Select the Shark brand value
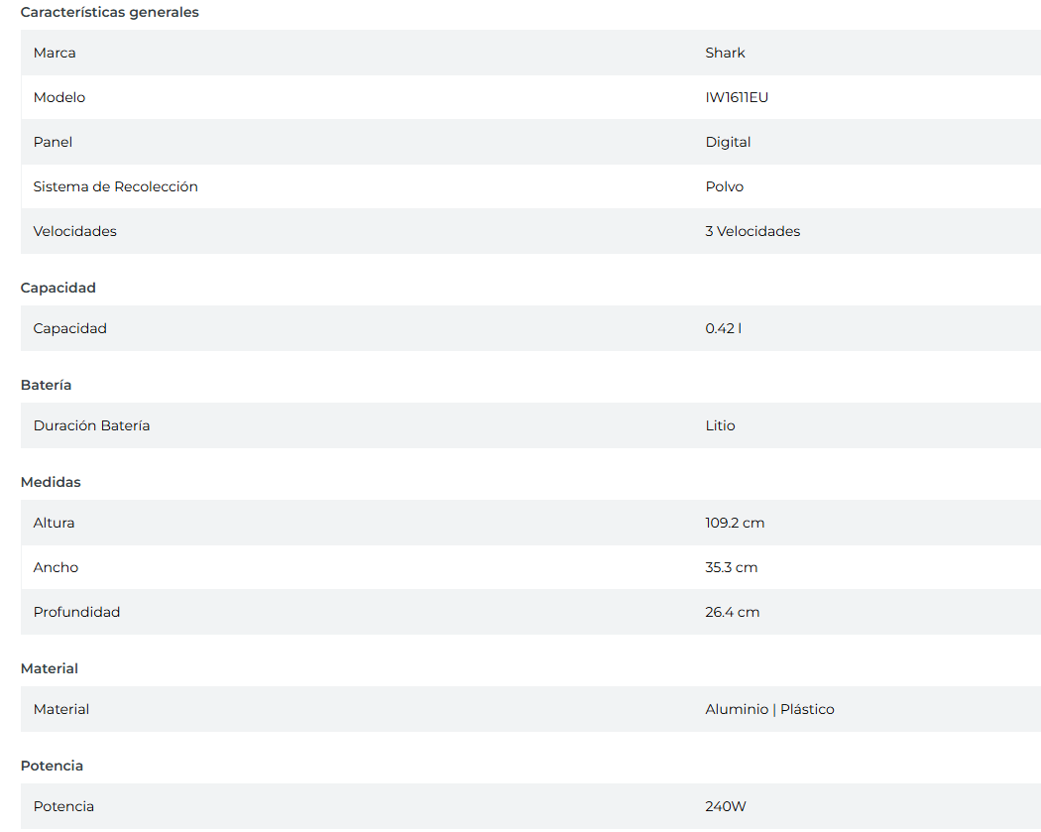1041x832 pixels. [725, 53]
